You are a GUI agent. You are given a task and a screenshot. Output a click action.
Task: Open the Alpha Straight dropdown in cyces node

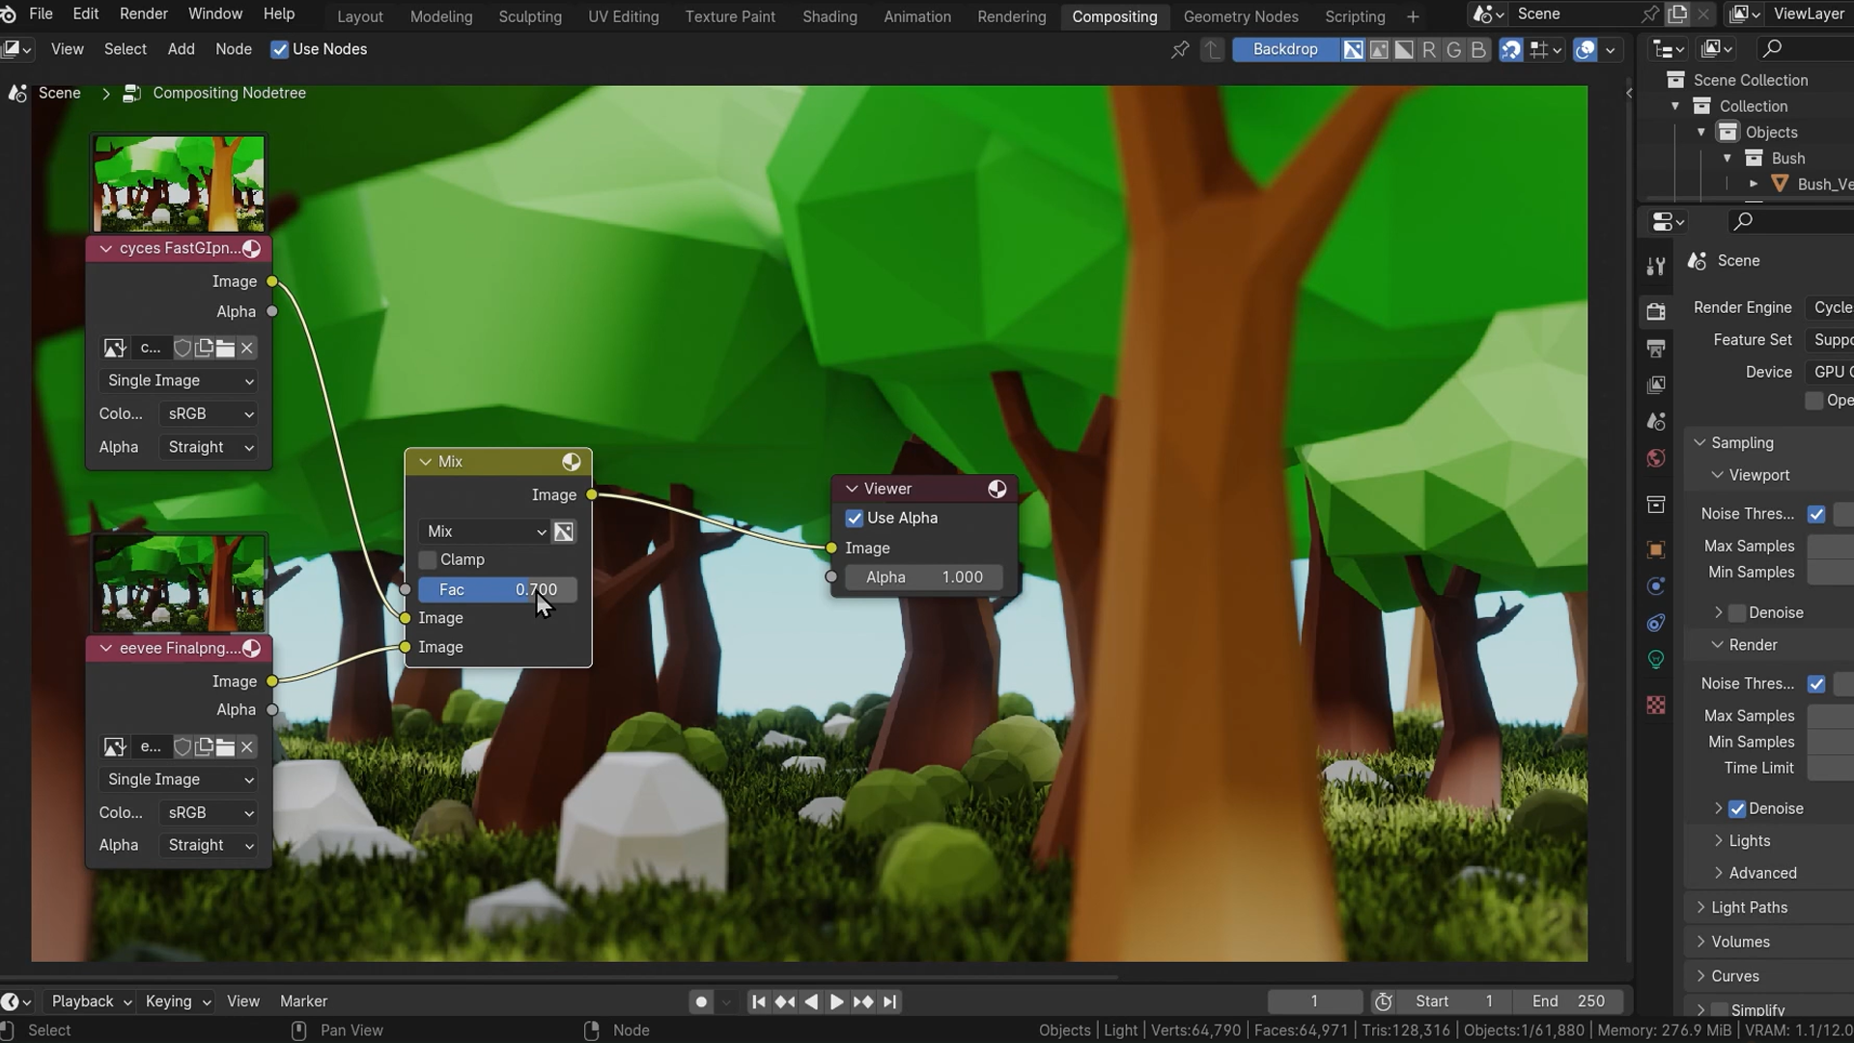point(209,447)
